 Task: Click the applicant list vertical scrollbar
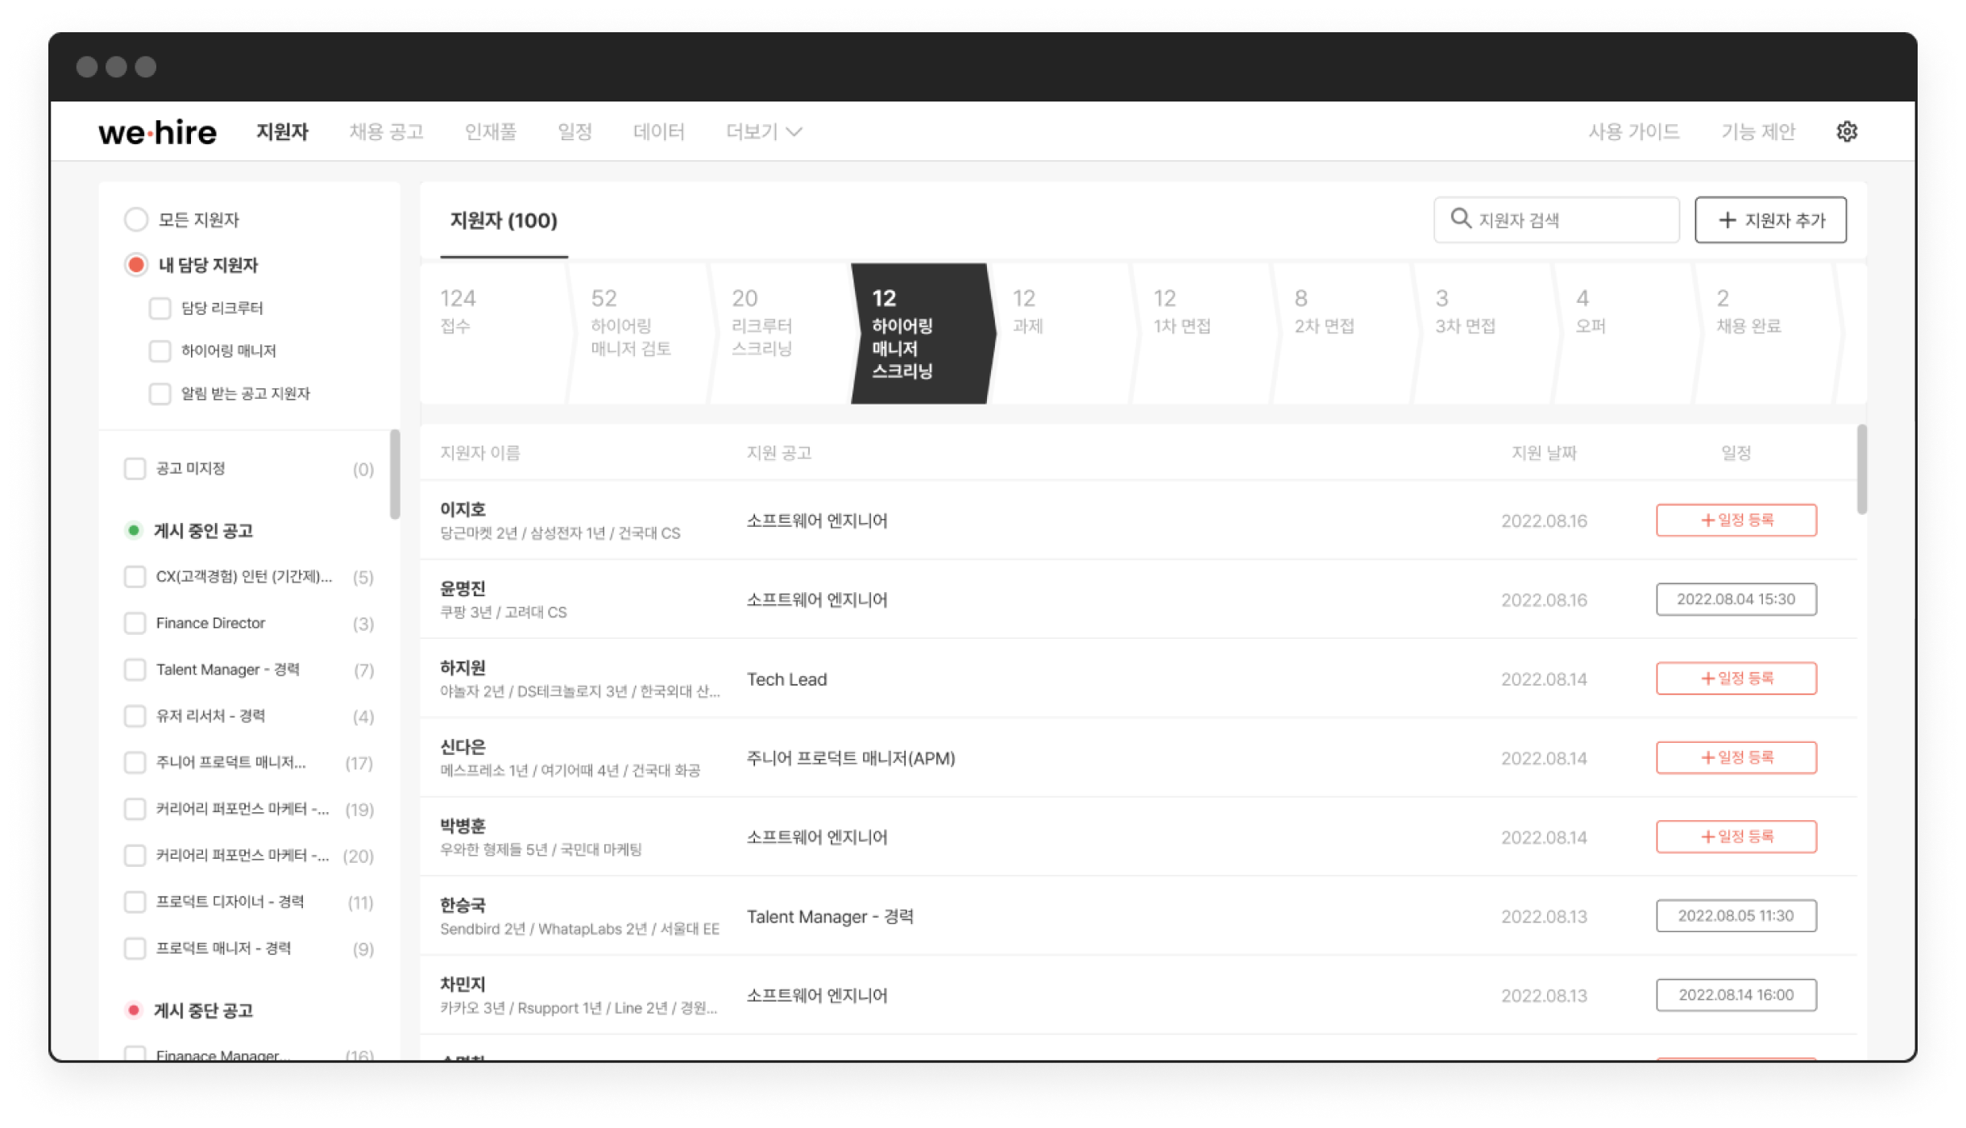point(1861,470)
